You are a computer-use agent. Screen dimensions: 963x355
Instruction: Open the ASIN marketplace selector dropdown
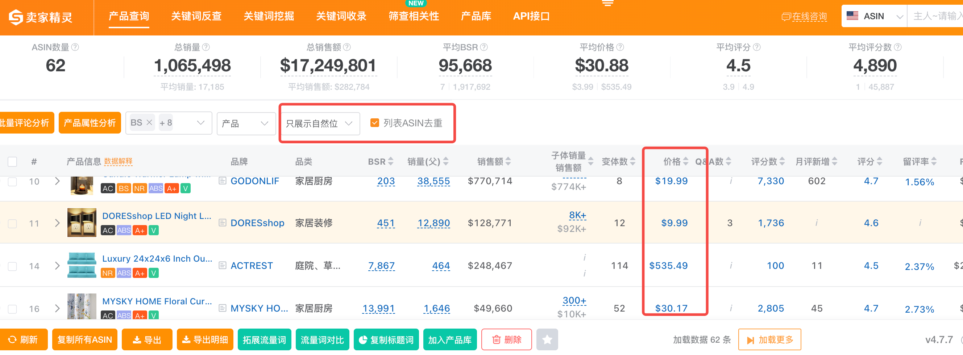(873, 16)
